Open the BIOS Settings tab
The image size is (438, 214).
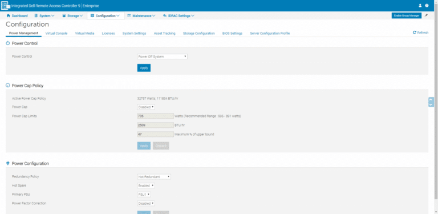(x=233, y=33)
